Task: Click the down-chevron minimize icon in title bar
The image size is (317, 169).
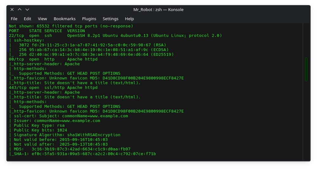Action: [x=27, y=9]
